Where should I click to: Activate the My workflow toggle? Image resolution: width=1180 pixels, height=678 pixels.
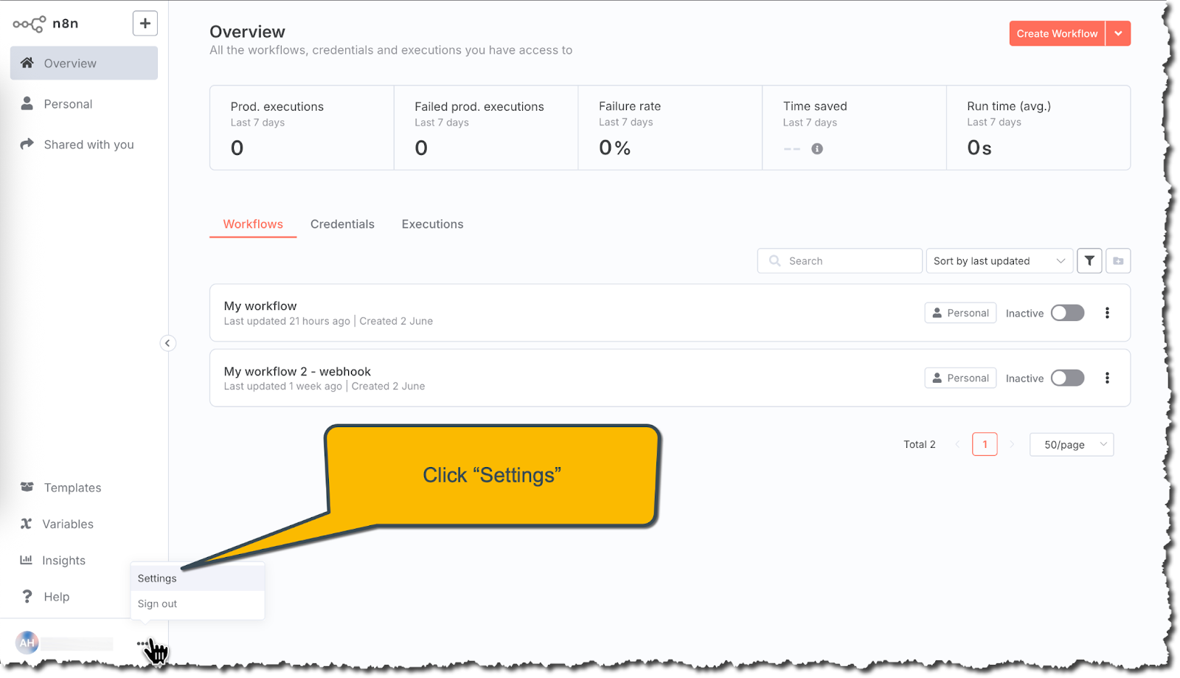1067,313
